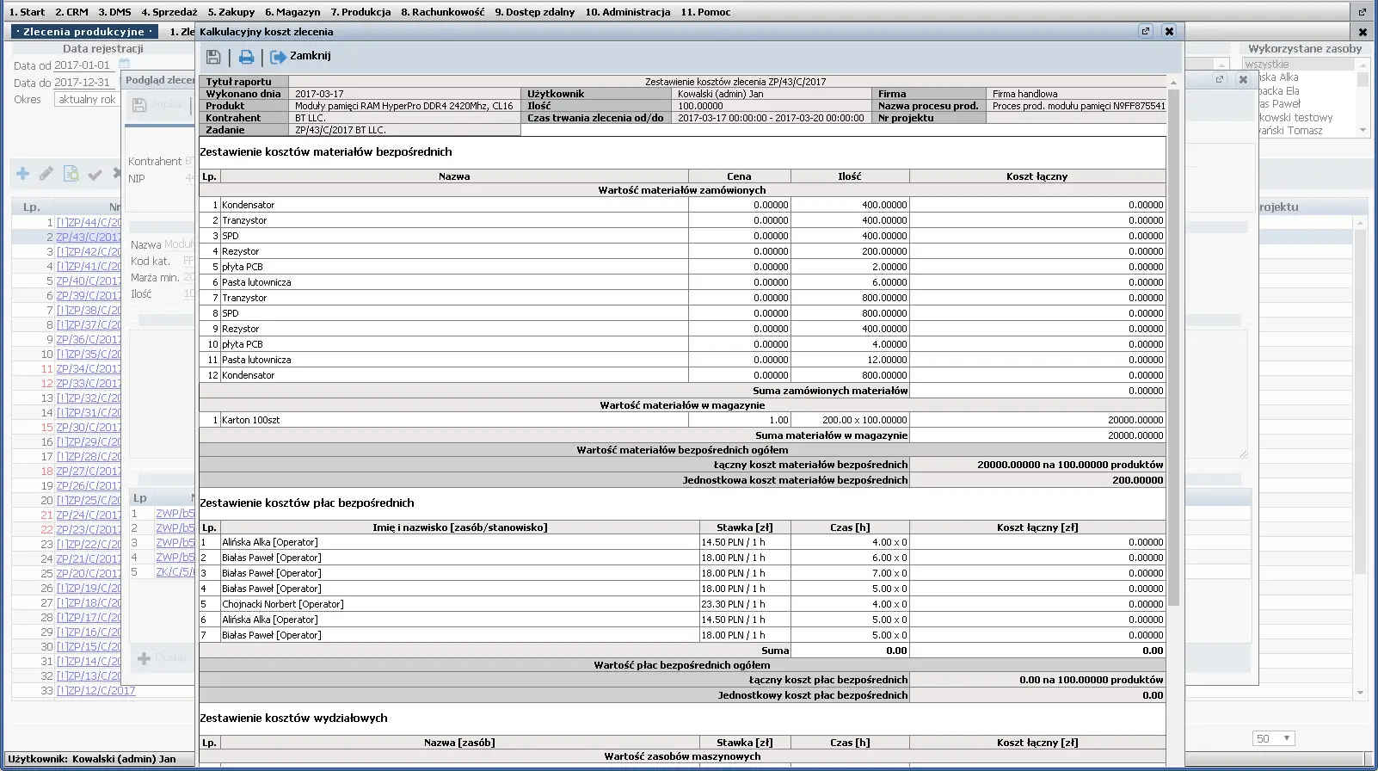This screenshot has width=1378, height=771.
Task: Click the Zamknij button to close report
Action: (301, 56)
